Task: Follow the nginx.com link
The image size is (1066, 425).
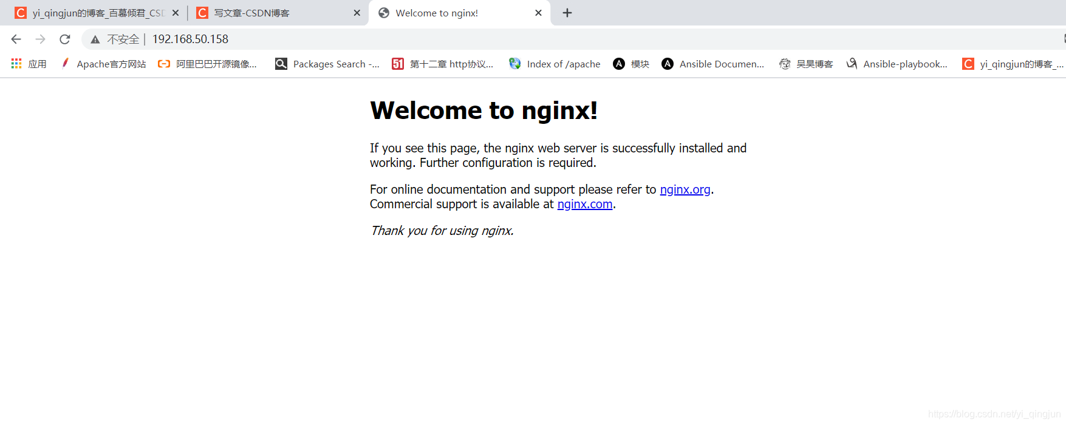Action: click(585, 204)
